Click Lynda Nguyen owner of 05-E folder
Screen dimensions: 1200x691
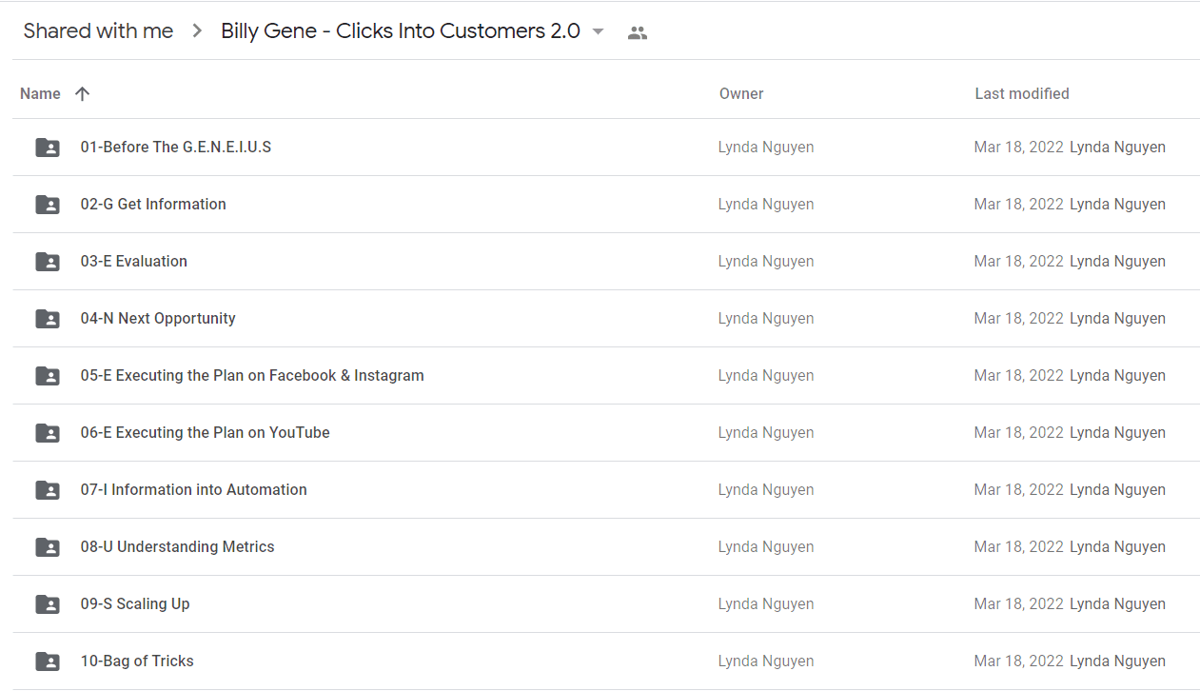pyautogui.click(x=766, y=375)
